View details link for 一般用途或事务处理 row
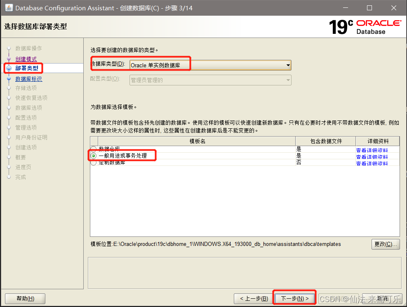Screen dimensions: 407x307 pyautogui.click(x=372, y=157)
